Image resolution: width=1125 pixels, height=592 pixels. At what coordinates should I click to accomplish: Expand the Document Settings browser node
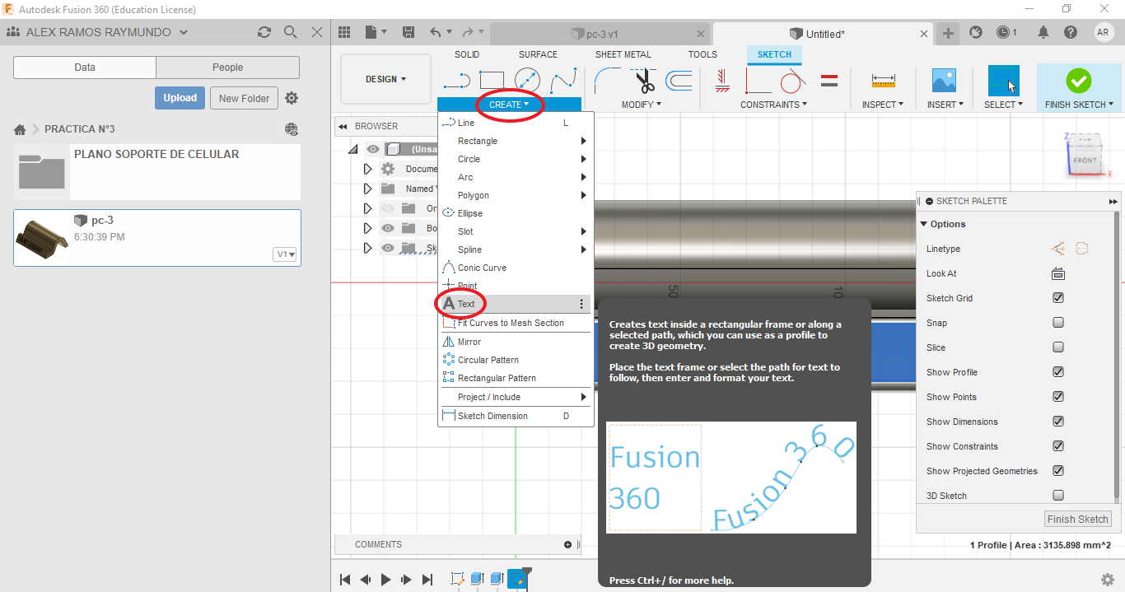click(368, 169)
